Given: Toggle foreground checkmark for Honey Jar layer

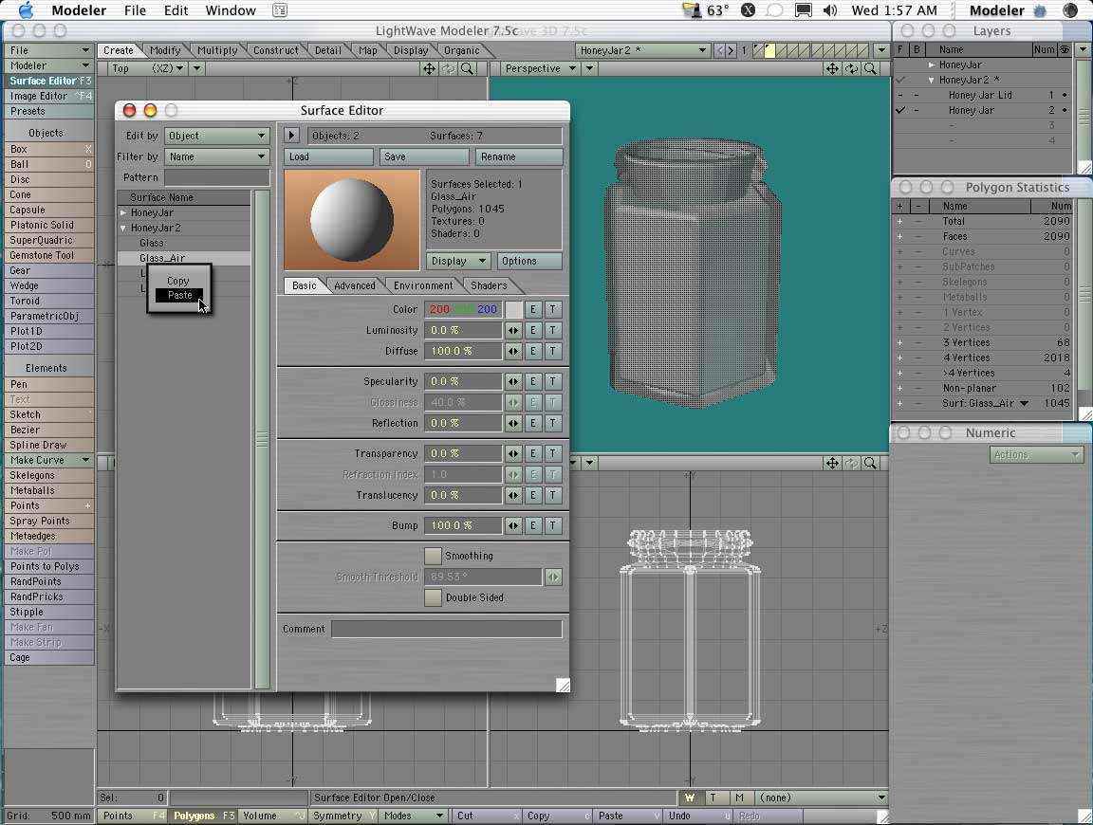Looking at the screenshot, I should tap(899, 110).
